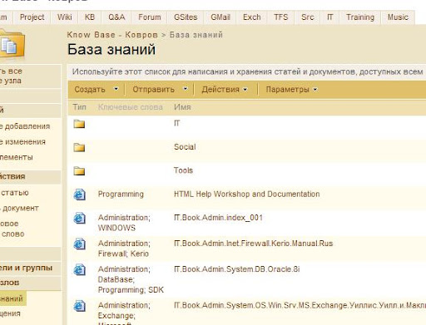Open the IT.Book.Admin.System.OS.Win.Srv.MS.Exchange item
Image resolution: width=426 pixels, height=325 pixels.
click(300, 306)
